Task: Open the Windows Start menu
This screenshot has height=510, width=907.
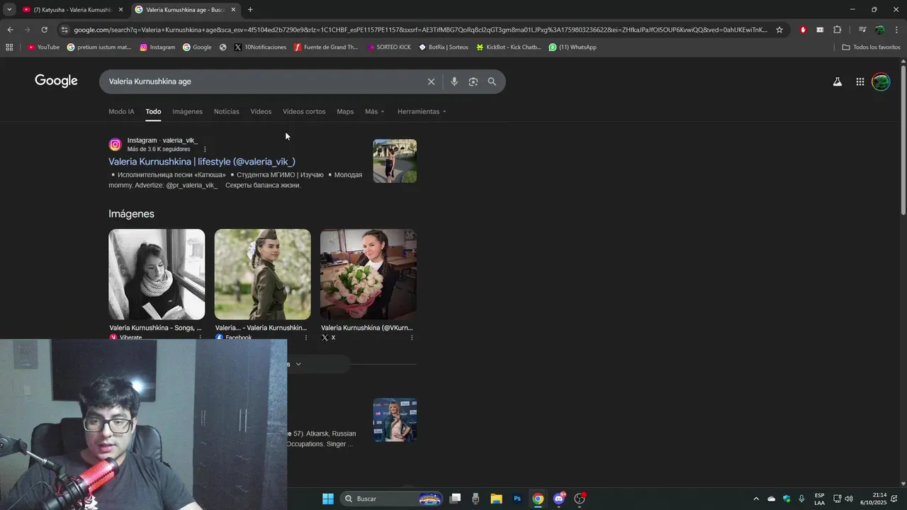Action: click(x=328, y=499)
